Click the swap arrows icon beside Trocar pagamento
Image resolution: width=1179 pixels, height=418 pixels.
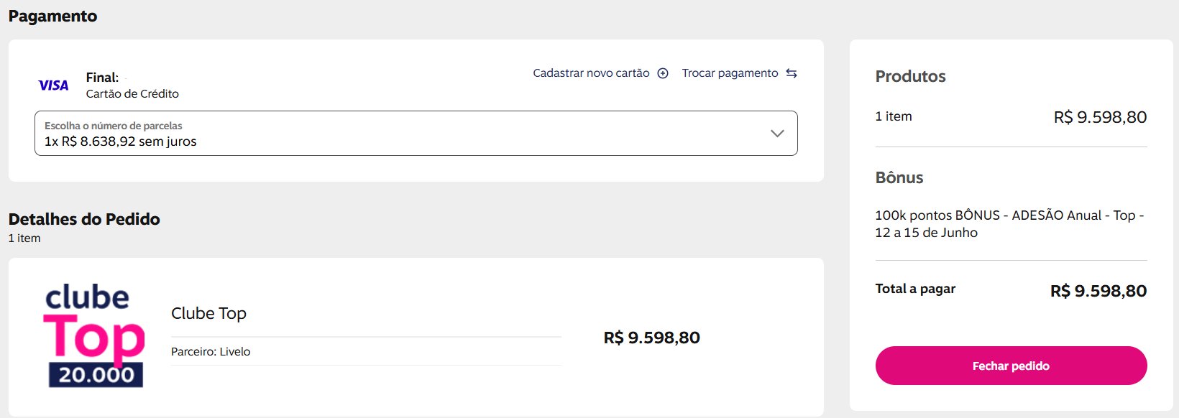792,73
